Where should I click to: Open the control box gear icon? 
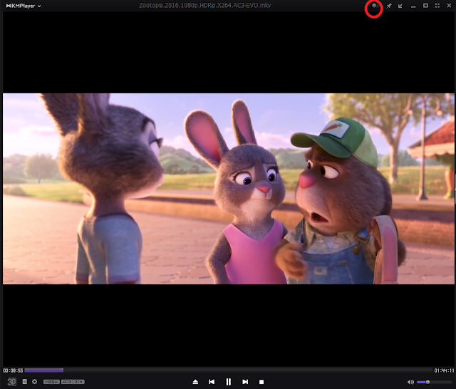pyautogui.click(x=35, y=381)
